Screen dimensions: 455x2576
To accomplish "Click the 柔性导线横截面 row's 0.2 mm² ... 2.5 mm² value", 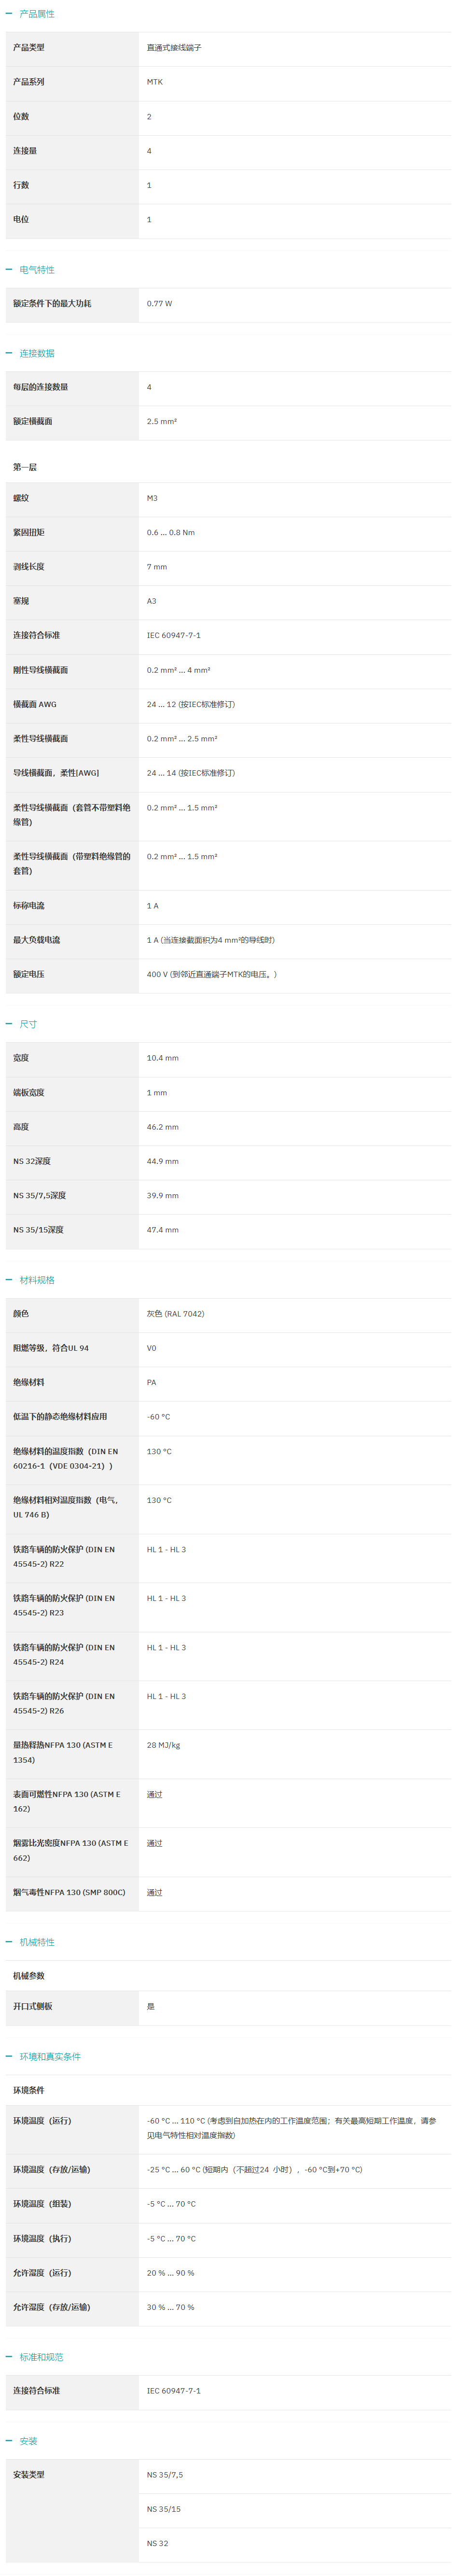I will click(x=182, y=739).
